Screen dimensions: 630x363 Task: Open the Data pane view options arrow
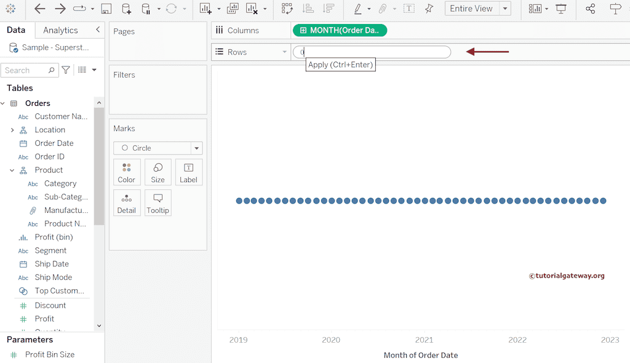tap(94, 70)
